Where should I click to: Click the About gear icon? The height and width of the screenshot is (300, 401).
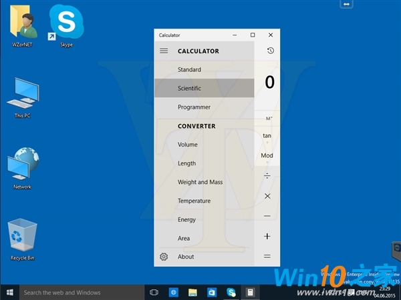coord(164,257)
